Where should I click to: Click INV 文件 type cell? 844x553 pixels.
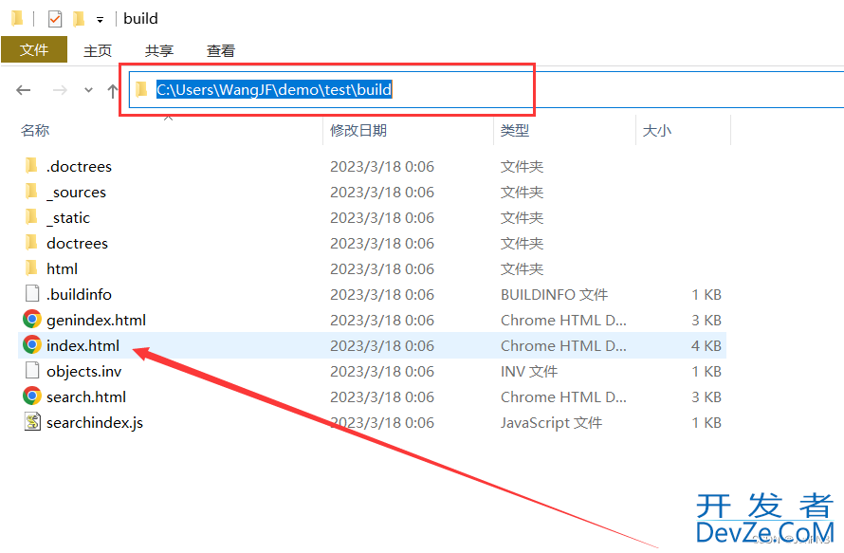click(x=529, y=372)
